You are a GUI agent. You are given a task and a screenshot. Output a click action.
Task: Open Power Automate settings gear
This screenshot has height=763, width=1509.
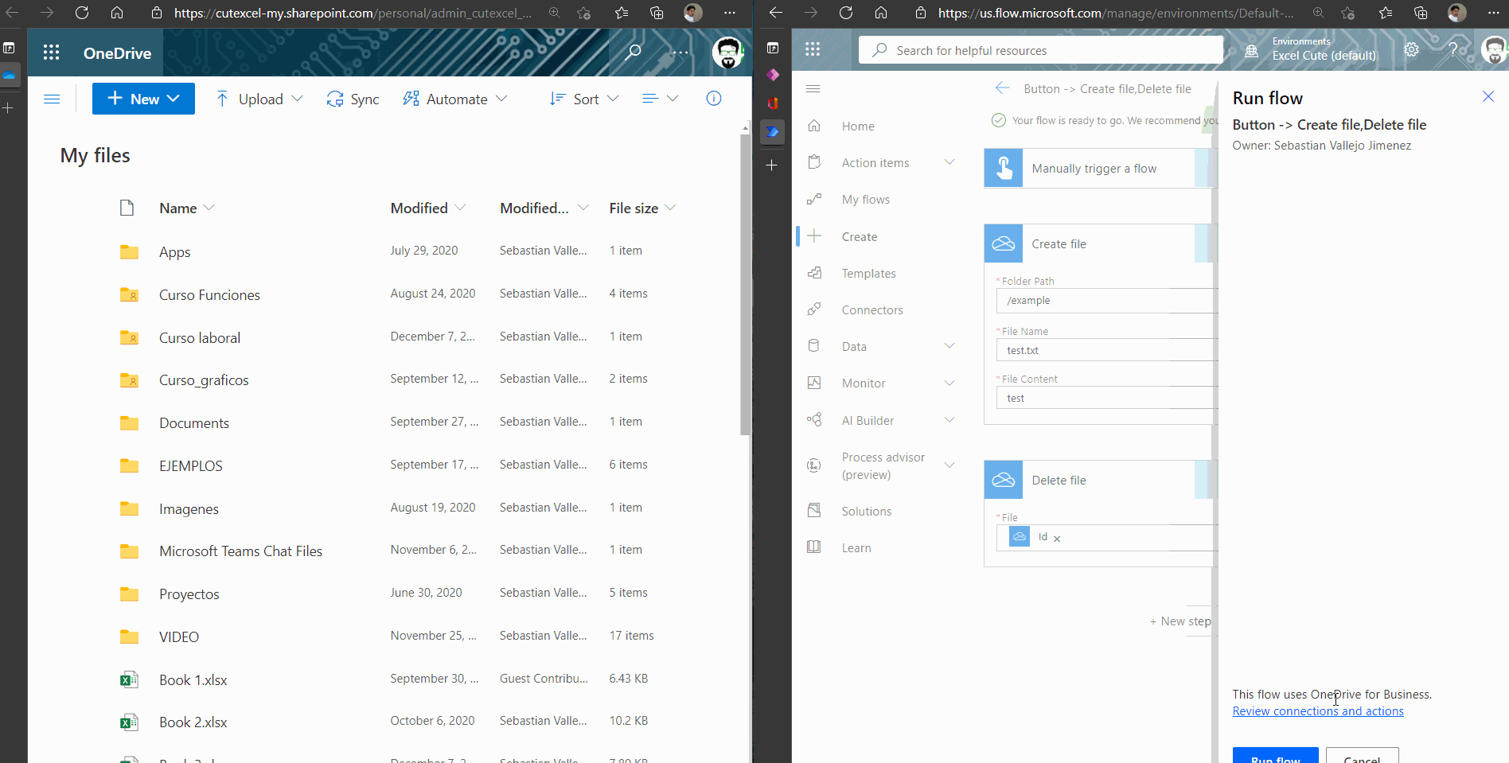click(1411, 49)
